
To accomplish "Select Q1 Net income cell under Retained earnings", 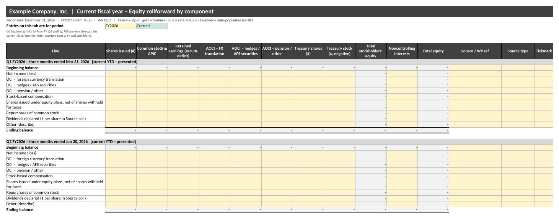I will [183, 73].
